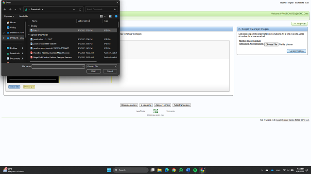Select the Fashion Designer Resume PDF

pos(73,58)
